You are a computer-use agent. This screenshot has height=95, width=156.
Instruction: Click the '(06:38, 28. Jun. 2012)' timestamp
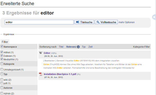(54, 56)
